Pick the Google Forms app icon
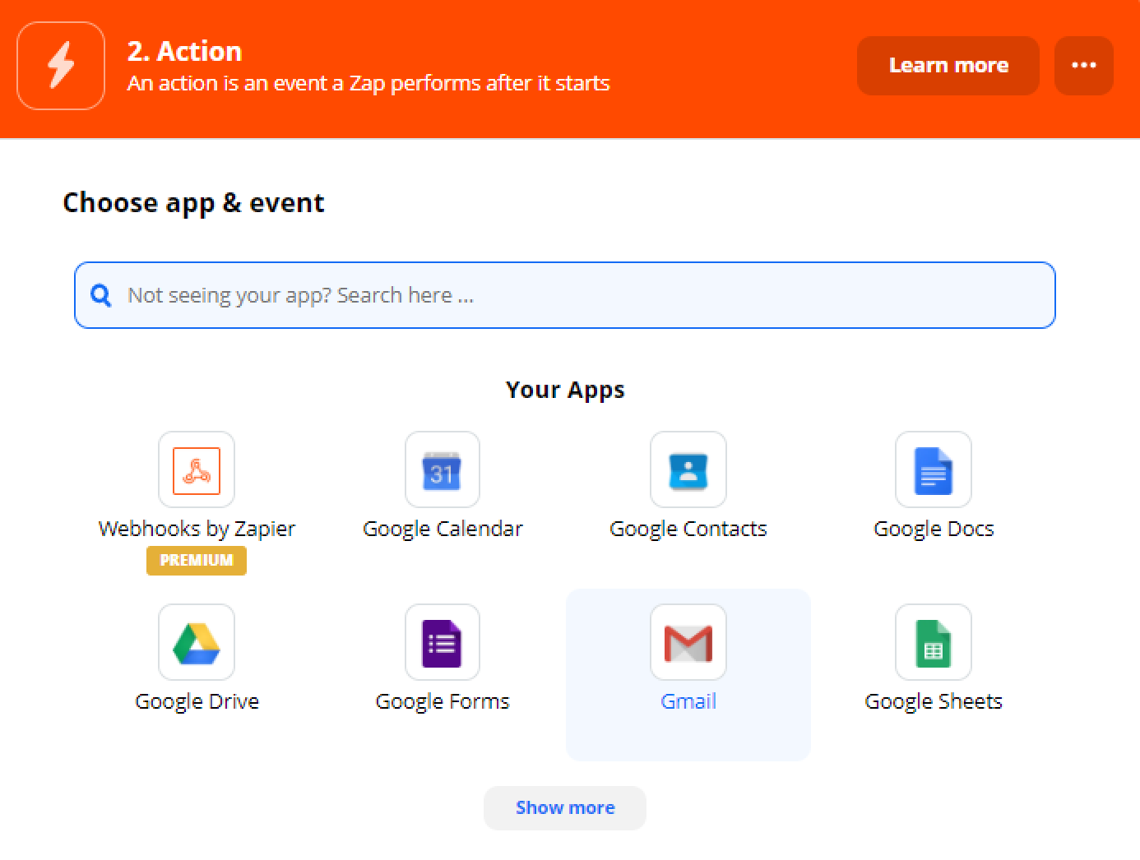This screenshot has height=860, width=1140. (443, 642)
